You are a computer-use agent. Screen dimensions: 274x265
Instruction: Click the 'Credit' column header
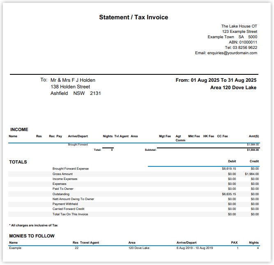coord(254,161)
